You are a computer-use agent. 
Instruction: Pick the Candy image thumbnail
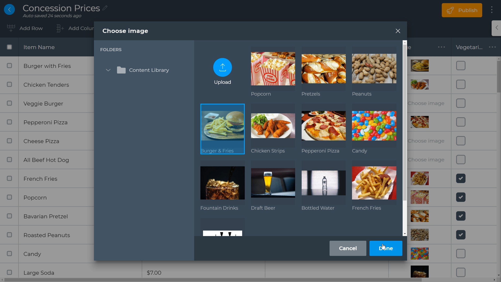click(x=374, y=126)
